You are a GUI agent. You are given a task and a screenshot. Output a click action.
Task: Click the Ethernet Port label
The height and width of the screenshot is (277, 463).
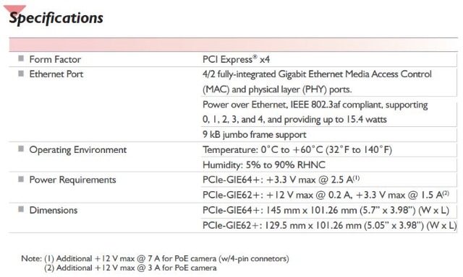point(56,74)
